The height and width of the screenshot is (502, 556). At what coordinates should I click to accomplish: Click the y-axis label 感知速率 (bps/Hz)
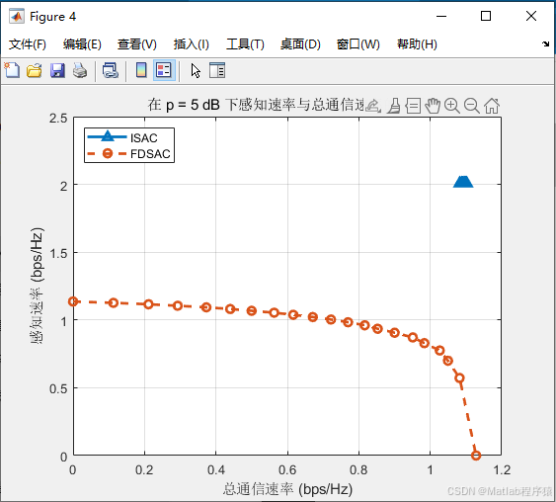coord(37,286)
